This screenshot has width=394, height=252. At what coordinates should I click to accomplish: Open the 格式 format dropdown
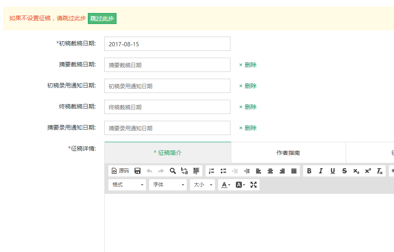(128, 185)
